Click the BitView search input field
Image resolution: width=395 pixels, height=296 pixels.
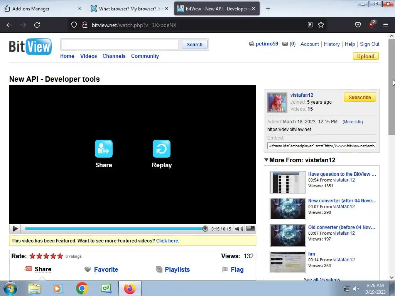click(120, 45)
